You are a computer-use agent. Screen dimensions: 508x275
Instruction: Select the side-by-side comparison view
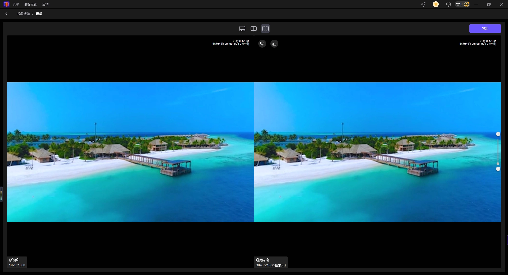pos(265,29)
